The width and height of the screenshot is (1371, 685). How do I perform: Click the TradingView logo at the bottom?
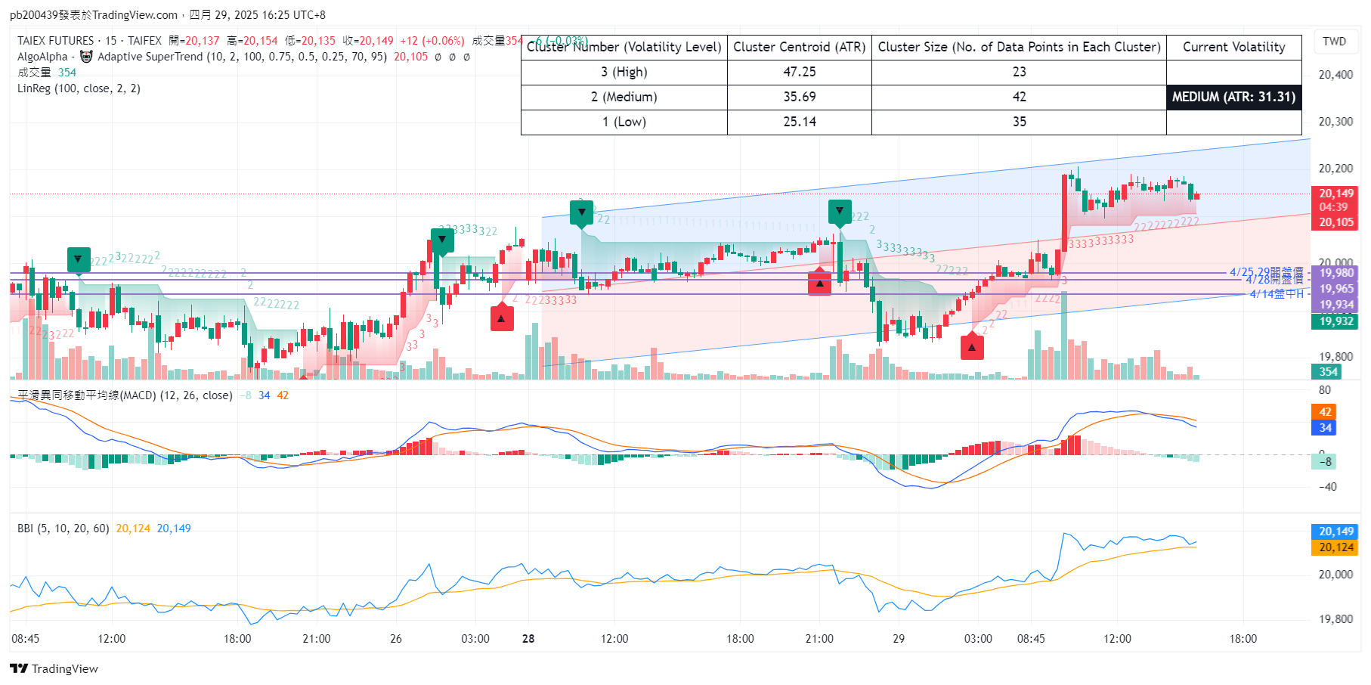54,668
